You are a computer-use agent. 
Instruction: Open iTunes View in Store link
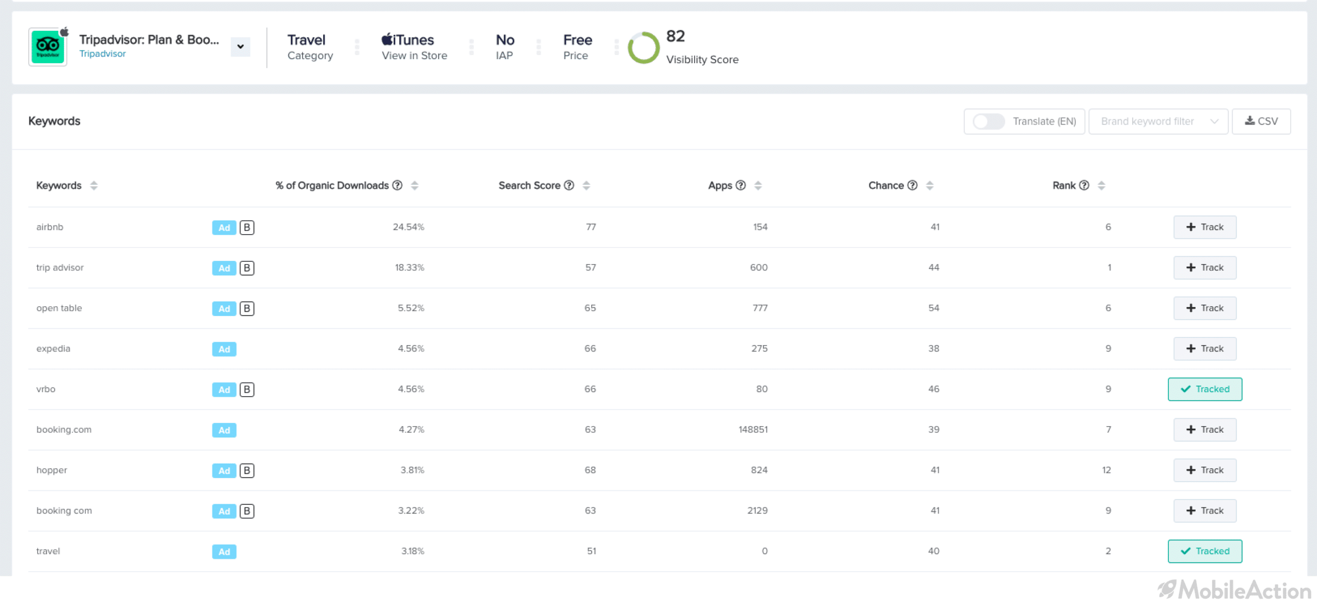click(414, 47)
